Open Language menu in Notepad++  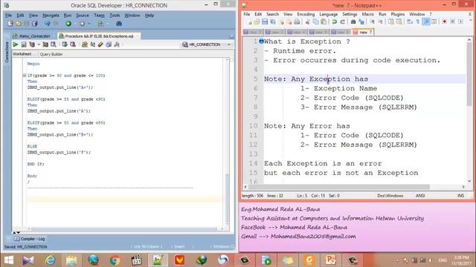click(x=329, y=14)
